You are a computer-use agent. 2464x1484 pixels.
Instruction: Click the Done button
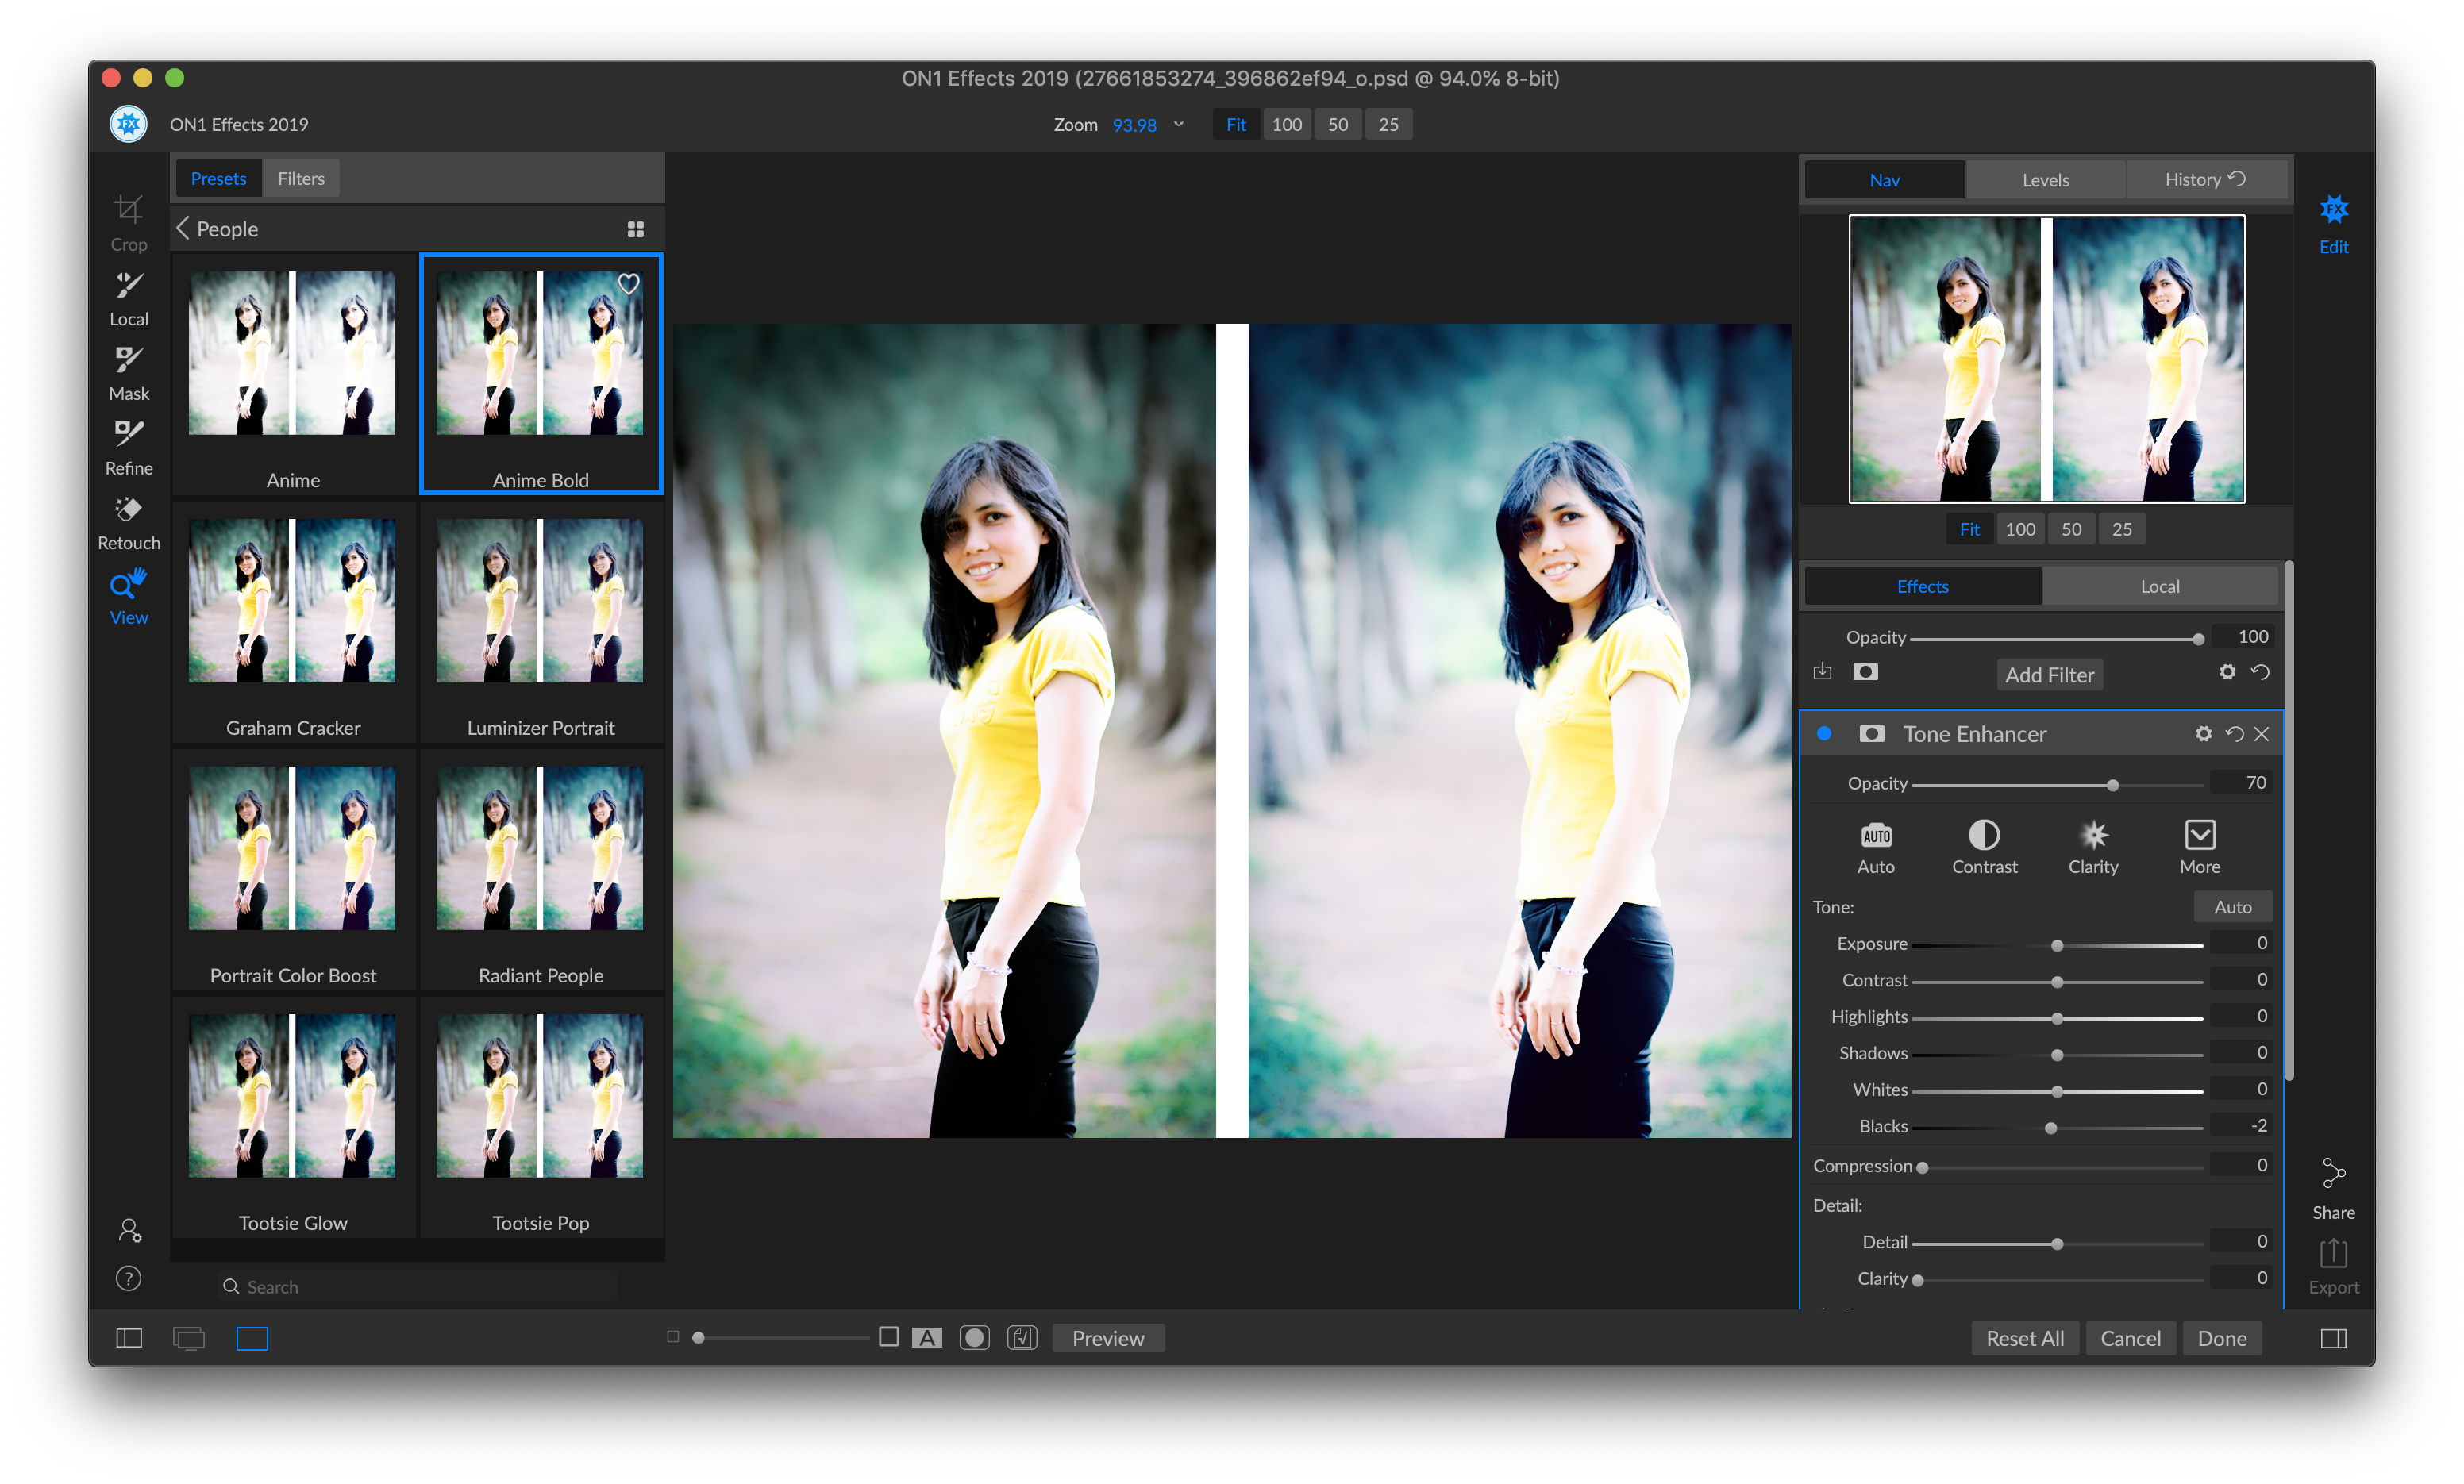pyautogui.click(x=2222, y=1337)
